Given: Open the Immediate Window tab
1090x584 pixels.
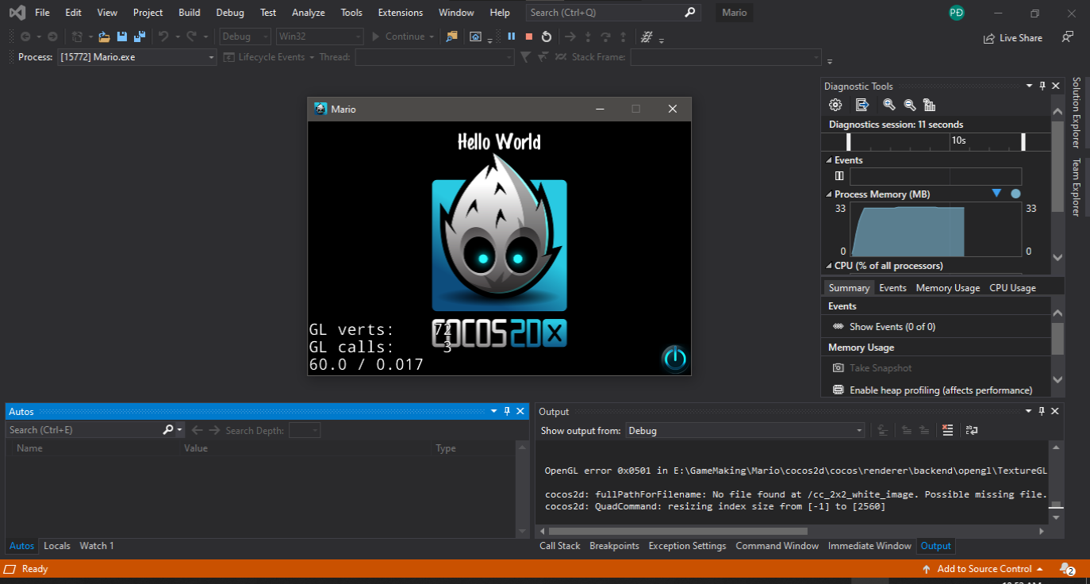Looking at the screenshot, I should click(869, 546).
